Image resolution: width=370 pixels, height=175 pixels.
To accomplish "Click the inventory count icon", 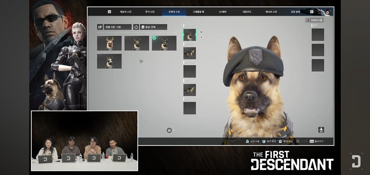I will click(x=169, y=130).
